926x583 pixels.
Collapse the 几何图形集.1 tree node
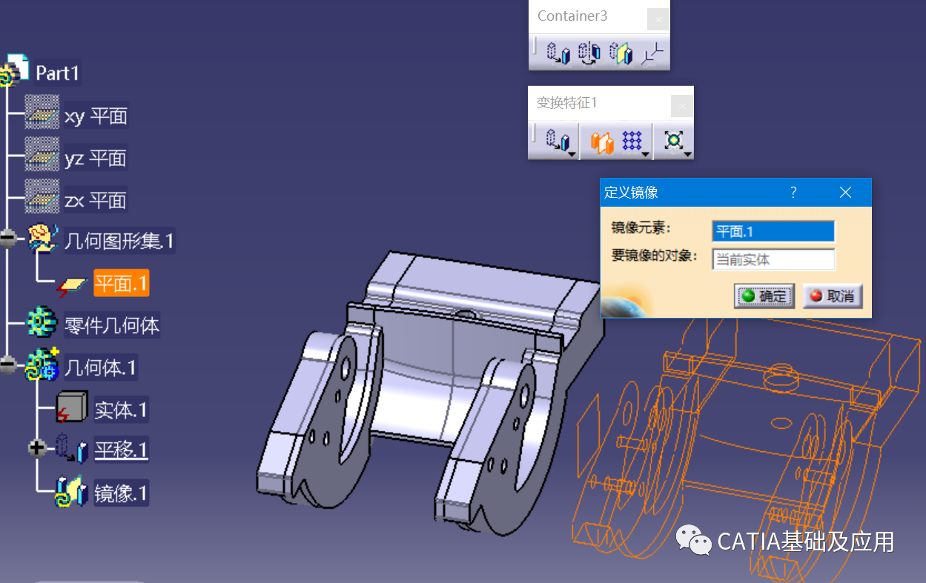click(x=8, y=239)
